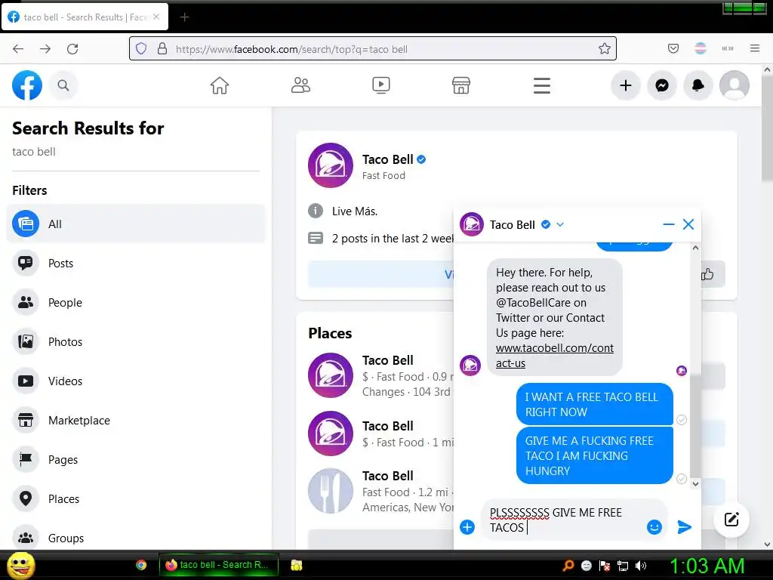The image size is (773, 580).
Task: Close the taco bell search tab
Action: click(x=156, y=17)
